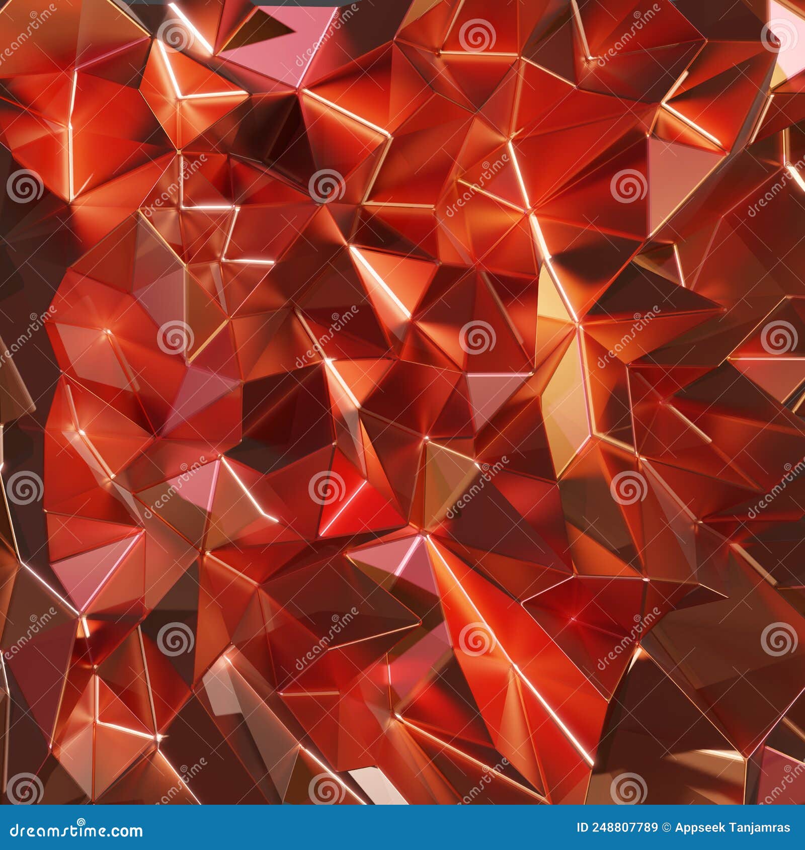Expand the bottom information bar
This screenshot has height=850, width=805.
403,828
